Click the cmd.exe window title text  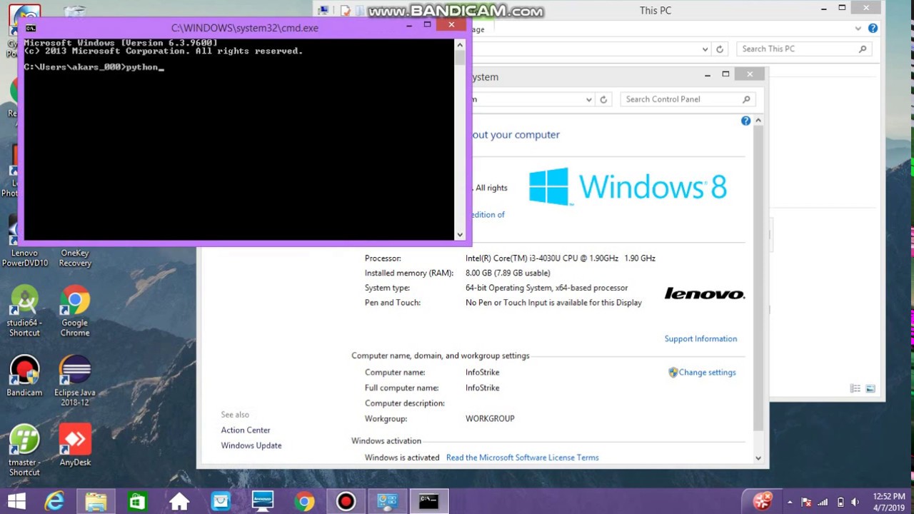[x=245, y=28]
